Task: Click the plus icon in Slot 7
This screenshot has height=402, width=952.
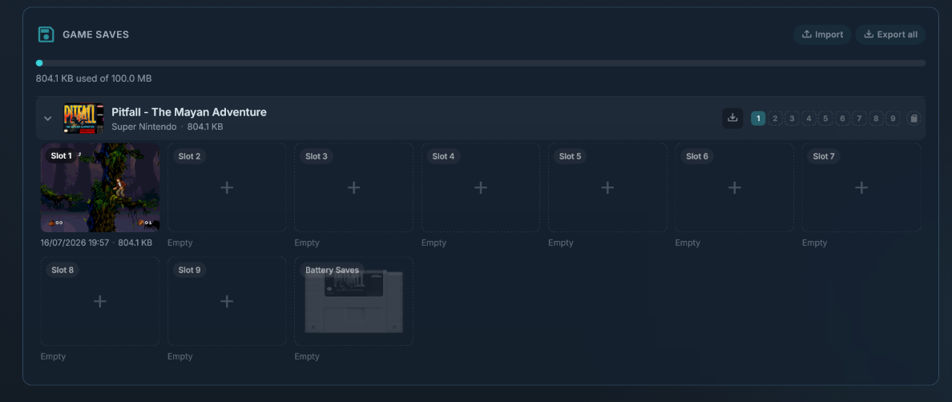Action: pos(861,187)
